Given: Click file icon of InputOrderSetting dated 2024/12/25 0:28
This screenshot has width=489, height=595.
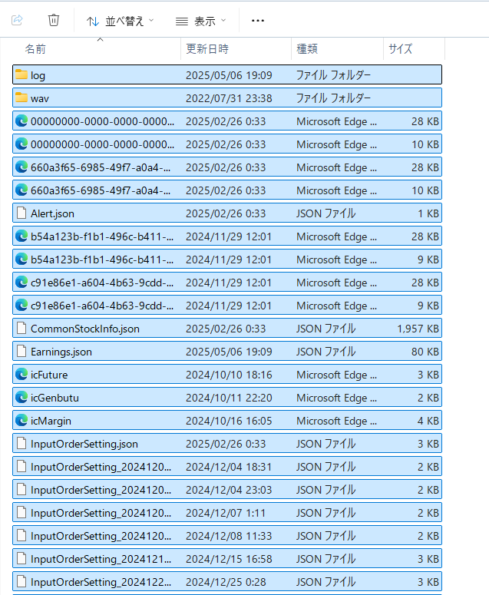Looking at the screenshot, I should click(x=21, y=583).
